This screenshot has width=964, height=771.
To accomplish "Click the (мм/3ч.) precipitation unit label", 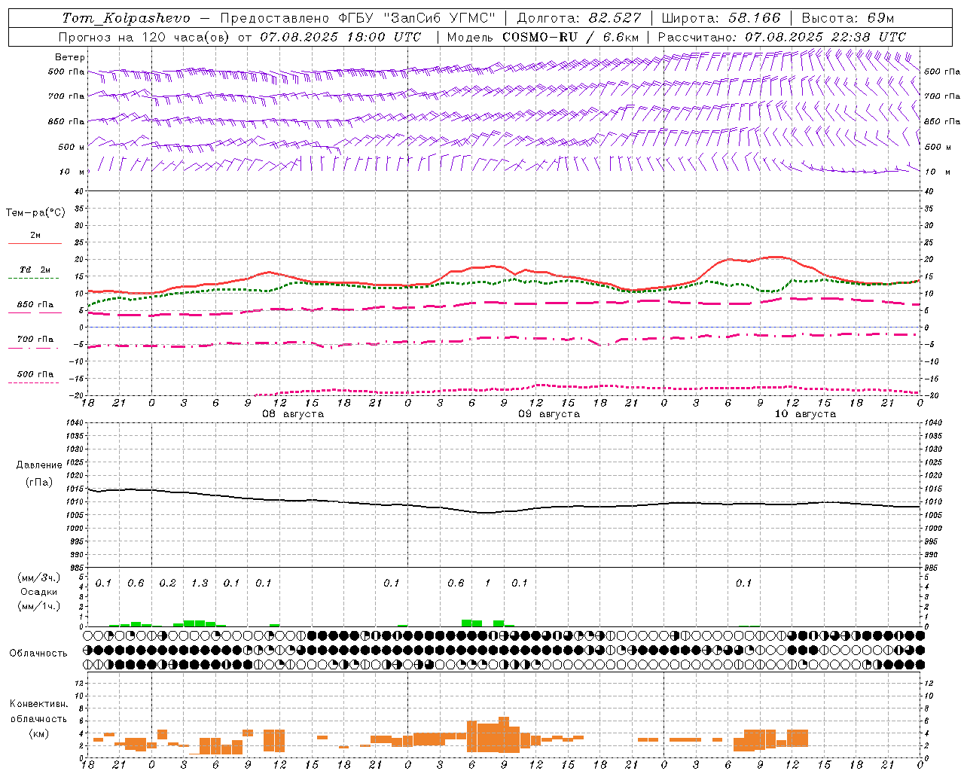I will coord(39,577).
